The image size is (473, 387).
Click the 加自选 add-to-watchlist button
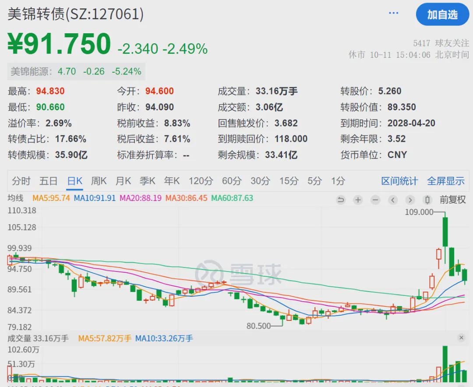[442, 14]
